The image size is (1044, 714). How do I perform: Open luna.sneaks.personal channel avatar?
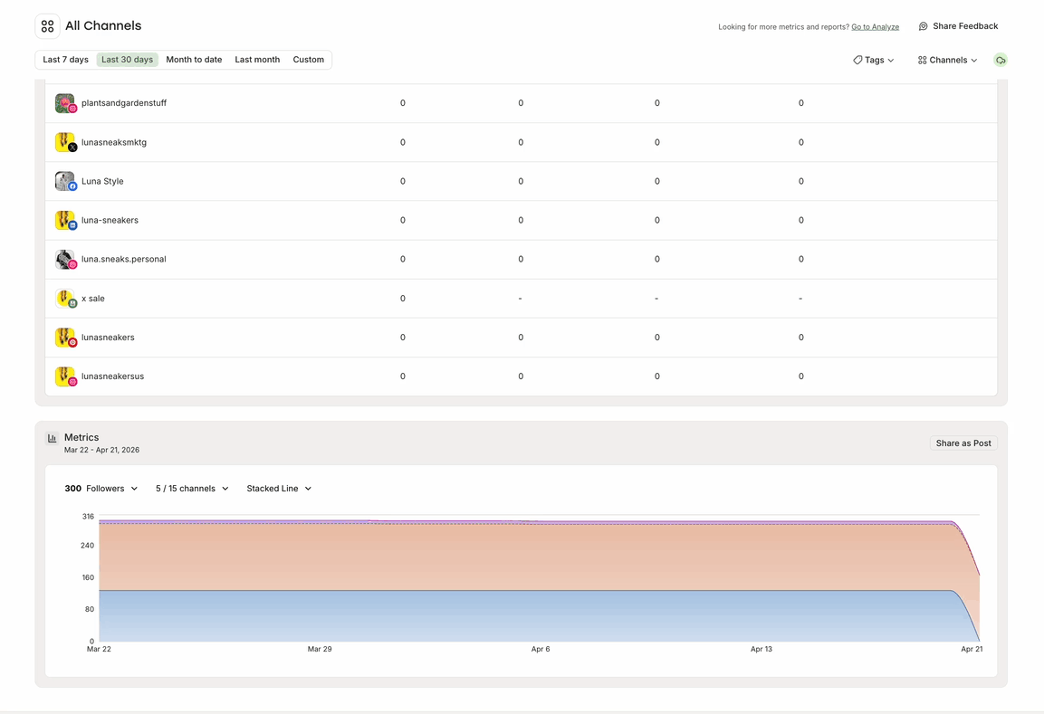coord(65,260)
